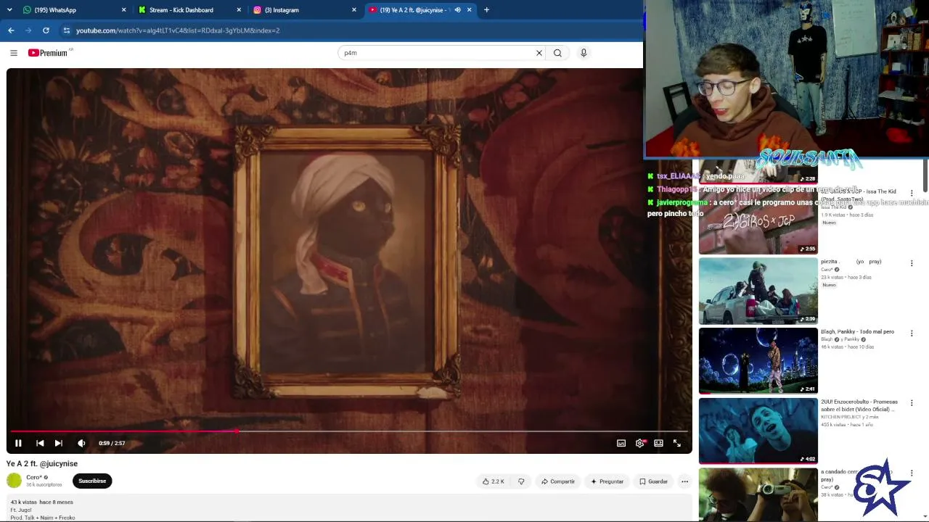Switch to the Instagram tab
This screenshot has width=929, height=522.
[305, 10]
